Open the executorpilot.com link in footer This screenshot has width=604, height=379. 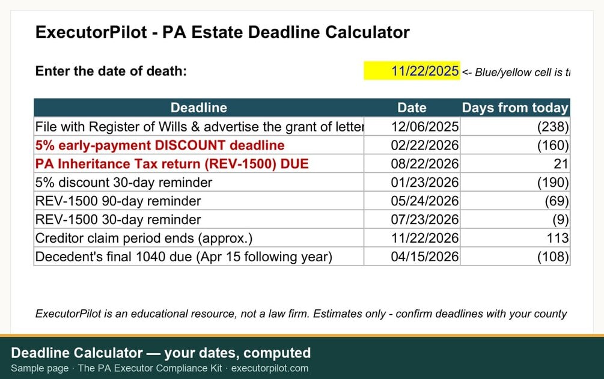click(x=270, y=368)
